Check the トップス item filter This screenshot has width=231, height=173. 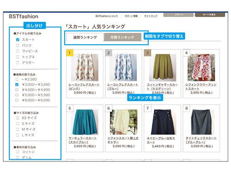click(x=18, y=57)
